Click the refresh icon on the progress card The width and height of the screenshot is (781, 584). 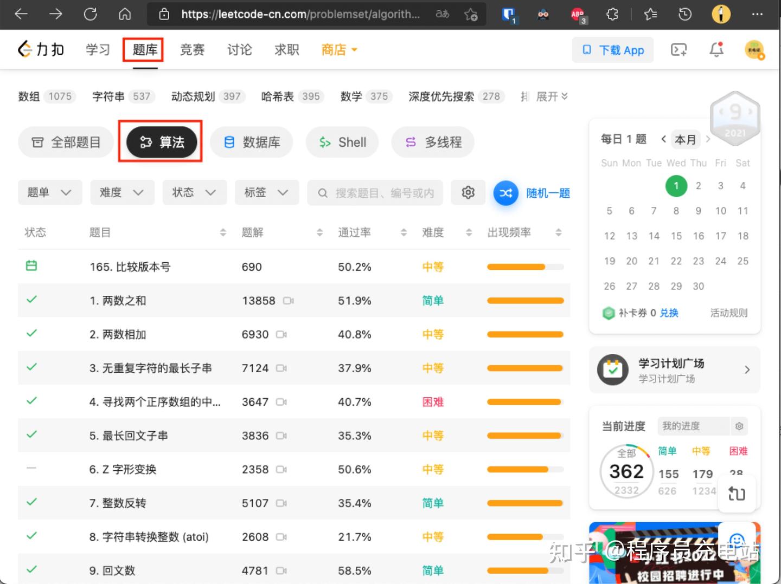737,494
